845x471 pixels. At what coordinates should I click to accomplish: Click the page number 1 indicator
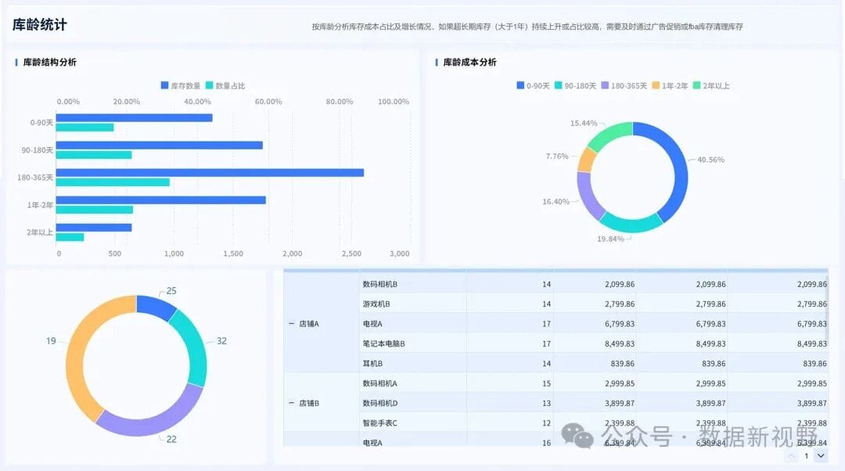(806, 456)
